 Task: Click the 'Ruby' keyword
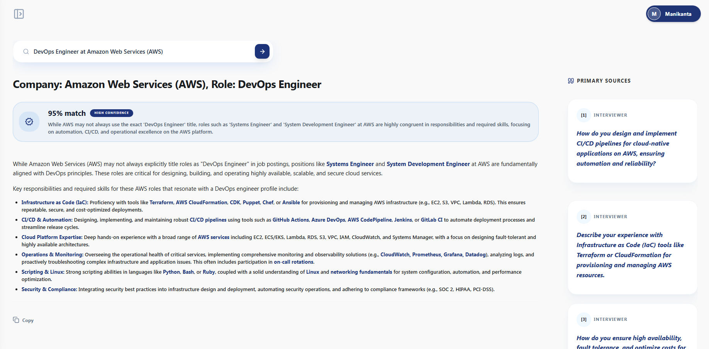tap(209, 272)
